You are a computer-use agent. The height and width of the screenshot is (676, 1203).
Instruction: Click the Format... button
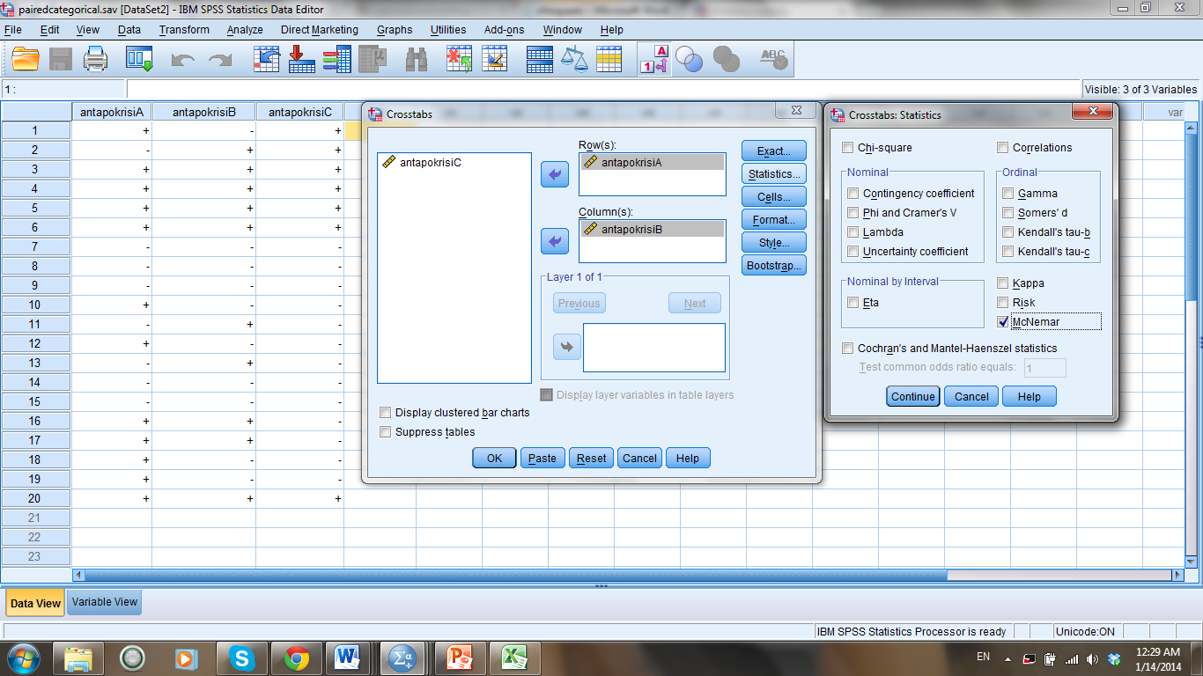tap(774, 220)
